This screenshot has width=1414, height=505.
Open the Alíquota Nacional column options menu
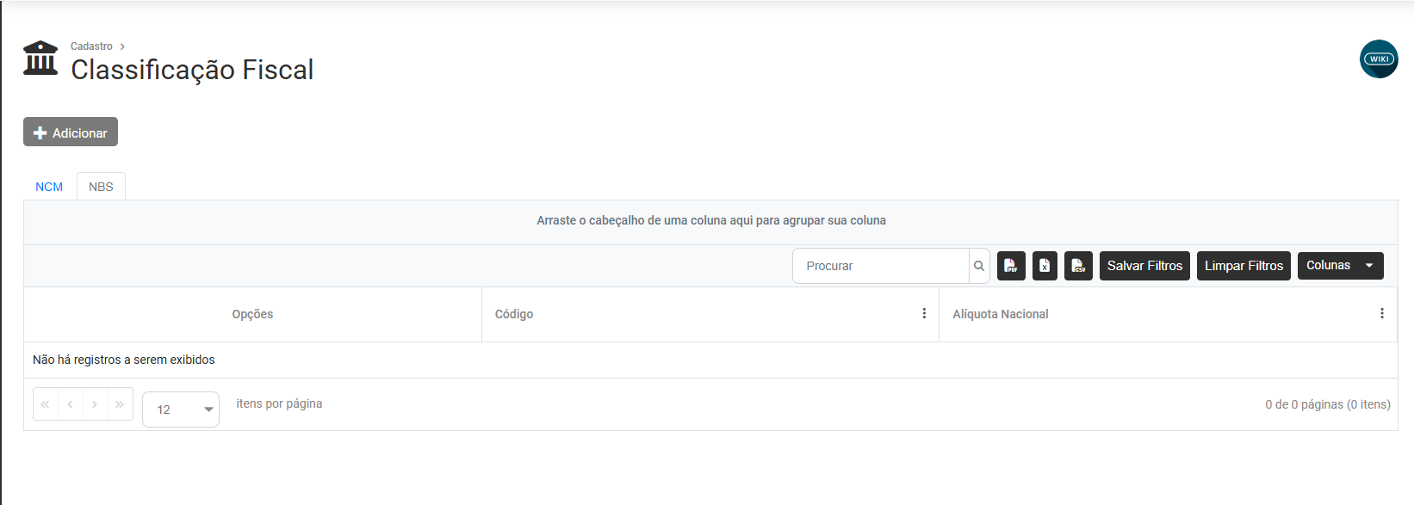coord(1382,314)
